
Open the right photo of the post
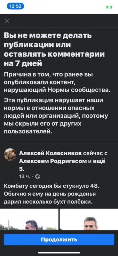[89, 219]
